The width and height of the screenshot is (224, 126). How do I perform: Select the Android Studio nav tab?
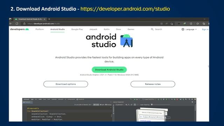pyautogui.click(x=57, y=29)
